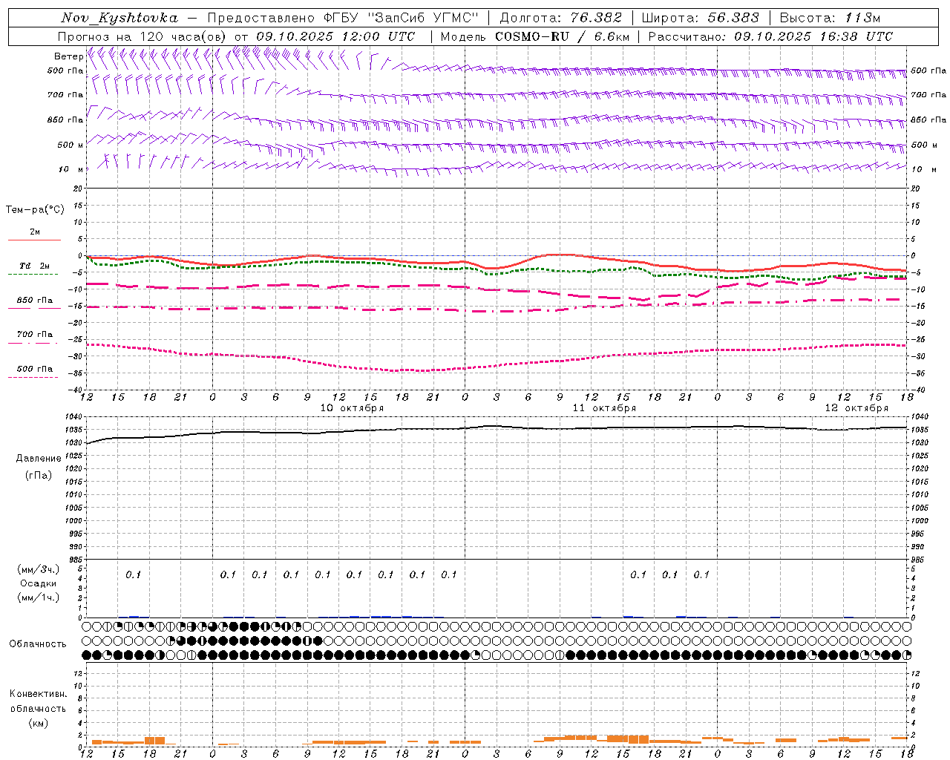Image resolution: width=950 pixels, height=760 pixels.
Task: Click -40 on left temperature axis
Action: (x=76, y=390)
